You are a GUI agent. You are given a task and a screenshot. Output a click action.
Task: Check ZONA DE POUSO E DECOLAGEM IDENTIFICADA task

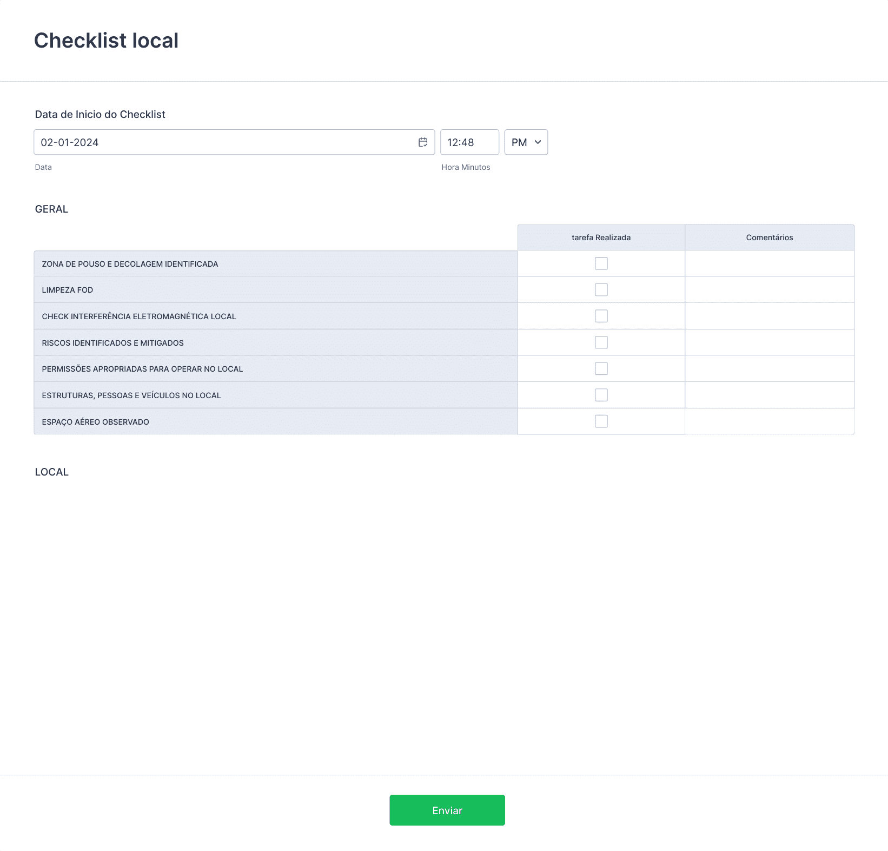(x=601, y=263)
